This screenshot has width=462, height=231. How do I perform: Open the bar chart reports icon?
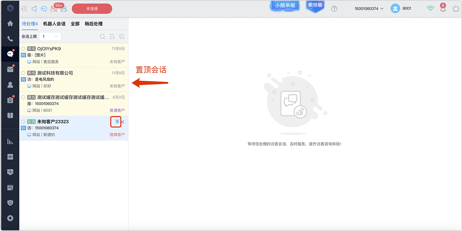pos(10,141)
